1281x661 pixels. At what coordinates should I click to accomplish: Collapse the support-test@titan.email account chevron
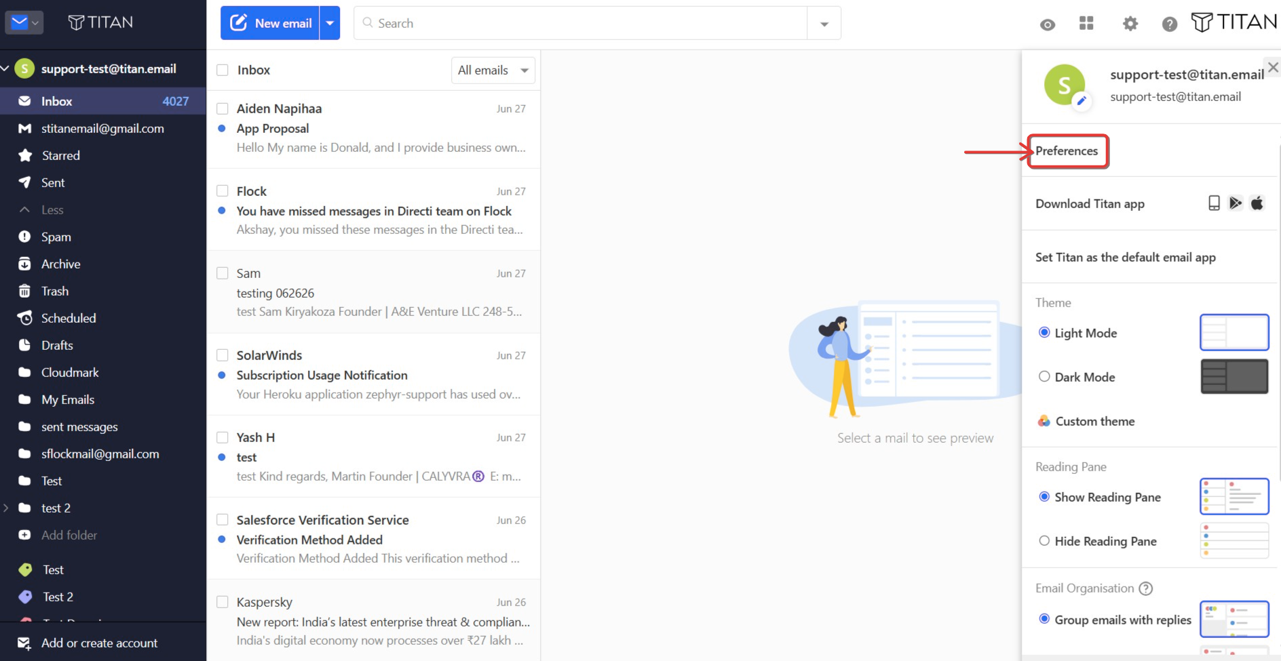5,68
